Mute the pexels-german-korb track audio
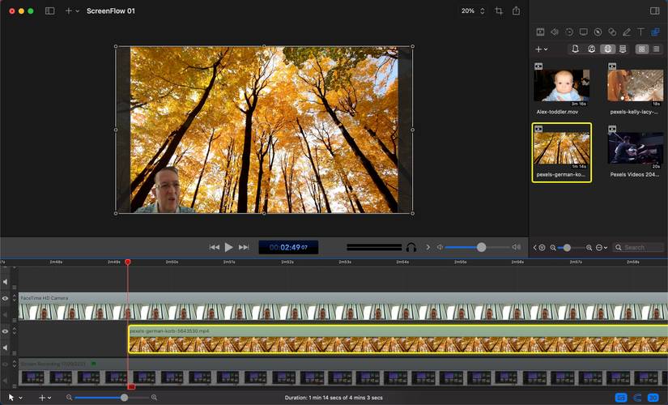 click(x=5, y=347)
